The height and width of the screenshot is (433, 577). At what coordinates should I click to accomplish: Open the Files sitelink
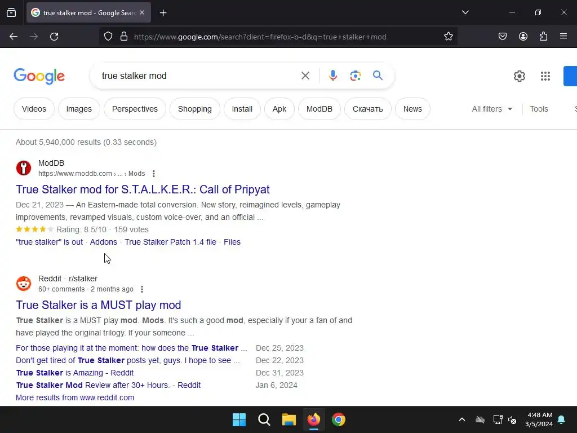pyautogui.click(x=232, y=242)
